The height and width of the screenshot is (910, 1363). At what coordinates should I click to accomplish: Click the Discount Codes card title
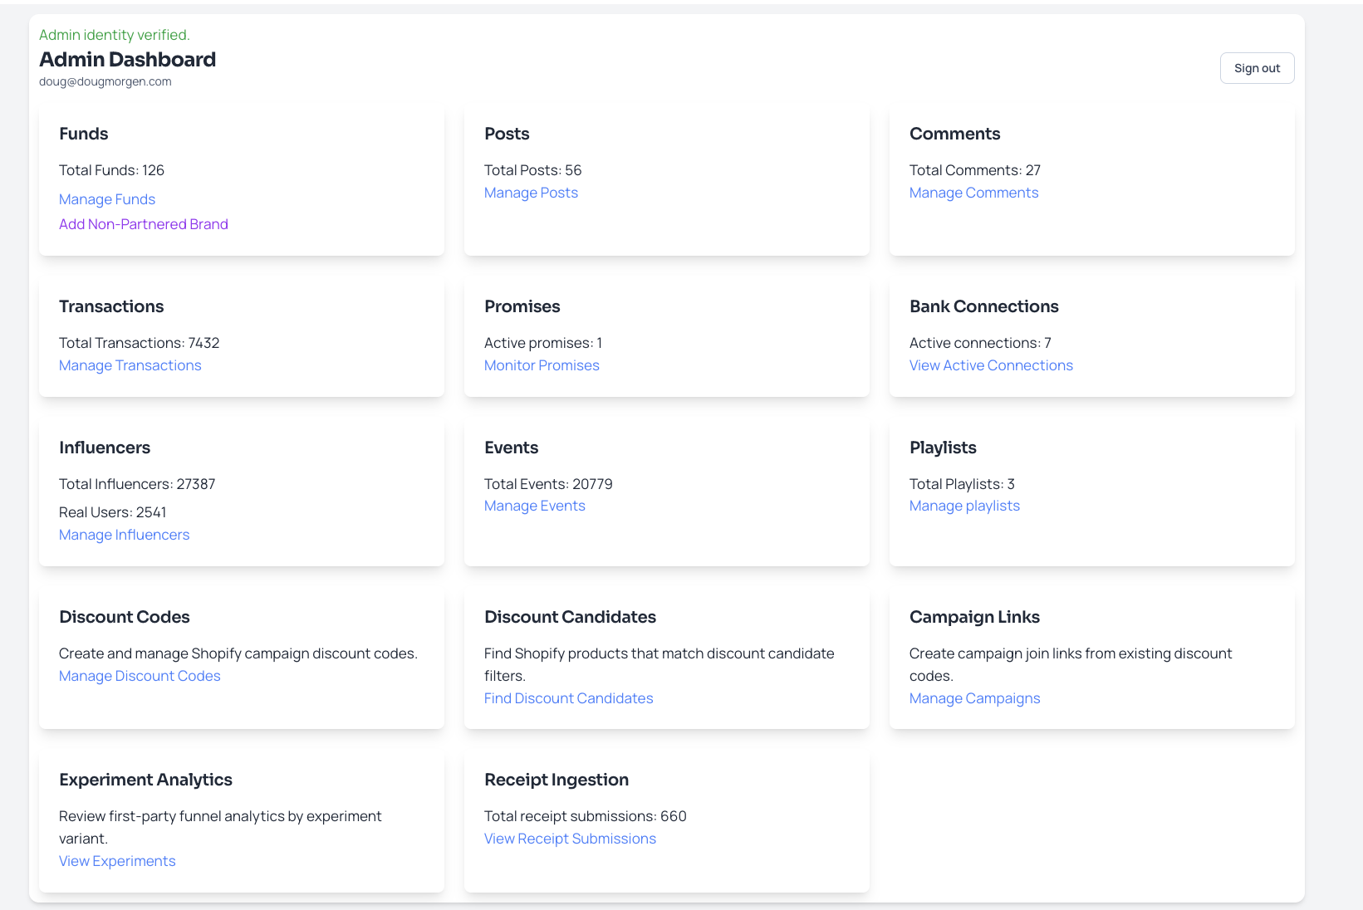click(x=124, y=617)
